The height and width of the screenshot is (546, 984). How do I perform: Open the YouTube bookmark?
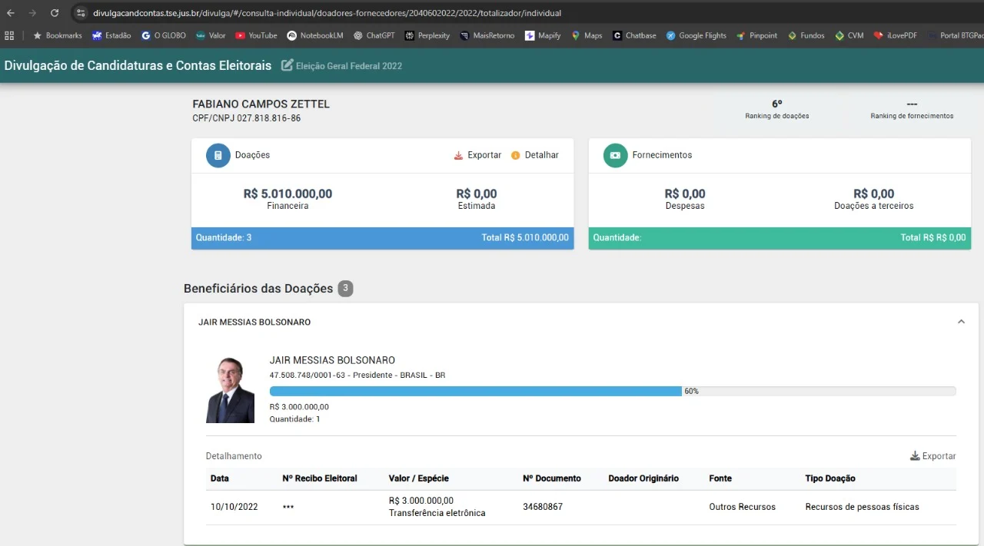coord(256,35)
